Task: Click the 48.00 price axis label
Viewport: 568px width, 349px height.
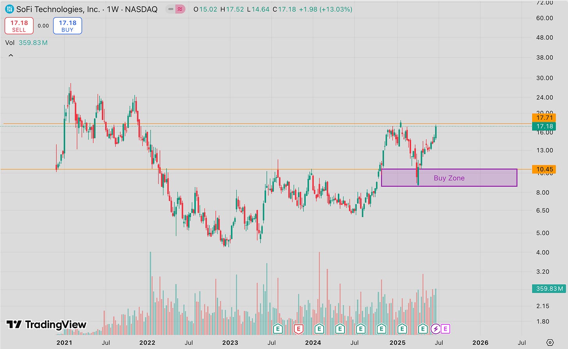Action: tap(545, 37)
